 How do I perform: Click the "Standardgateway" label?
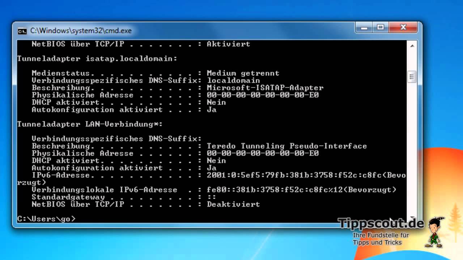click(68, 197)
